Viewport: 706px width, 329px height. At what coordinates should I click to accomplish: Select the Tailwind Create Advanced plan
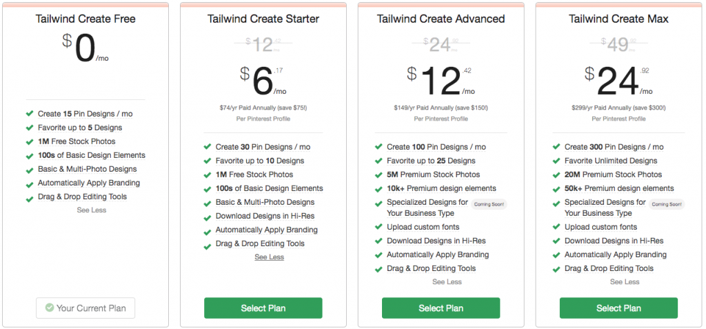441,308
